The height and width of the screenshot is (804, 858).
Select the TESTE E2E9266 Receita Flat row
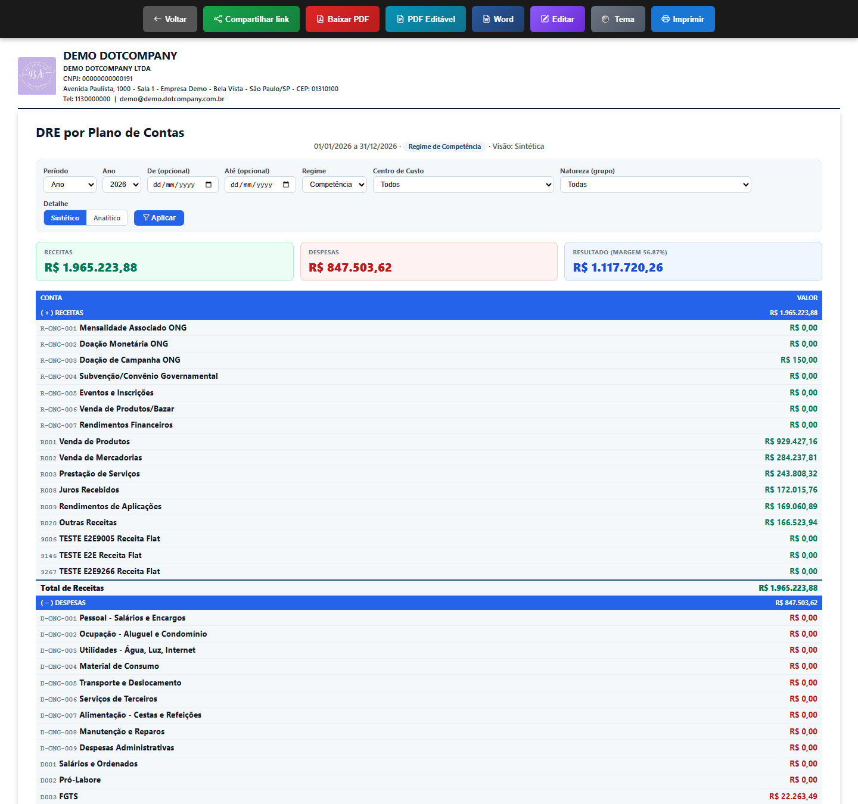point(429,572)
